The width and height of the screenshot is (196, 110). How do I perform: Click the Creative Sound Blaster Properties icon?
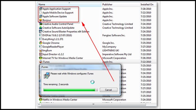pos(41,32)
